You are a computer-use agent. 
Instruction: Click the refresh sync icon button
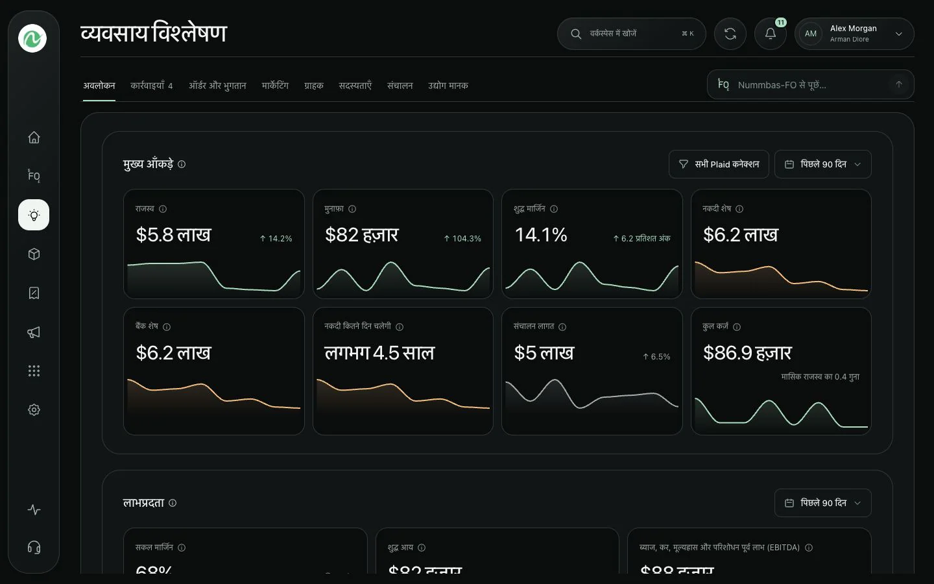[730, 34]
